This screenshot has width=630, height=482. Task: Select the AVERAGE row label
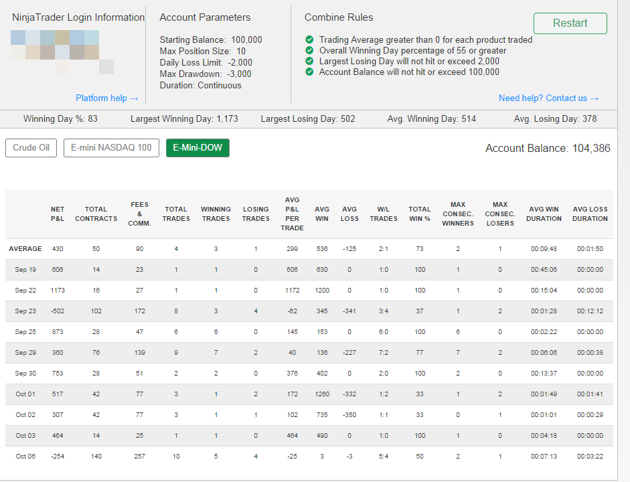[x=25, y=249]
